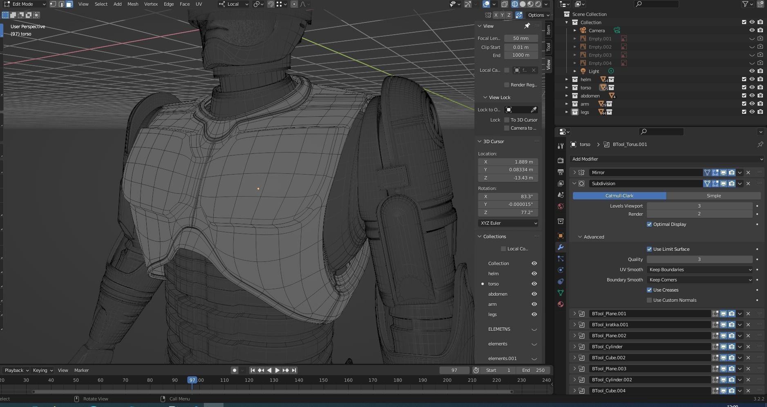
Task: Open transform orientation Local dropdown
Action: pyautogui.click(x=233, y=4)
